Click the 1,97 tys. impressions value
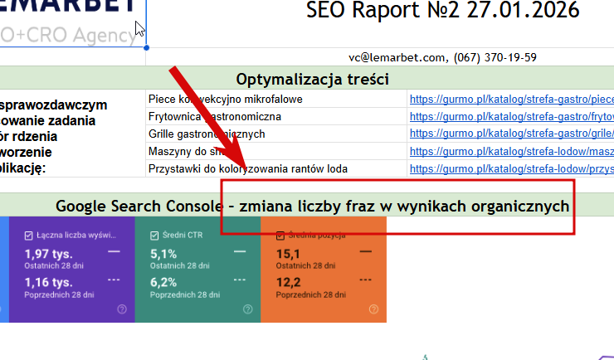The image size is (614, 360). coord(49,254)
